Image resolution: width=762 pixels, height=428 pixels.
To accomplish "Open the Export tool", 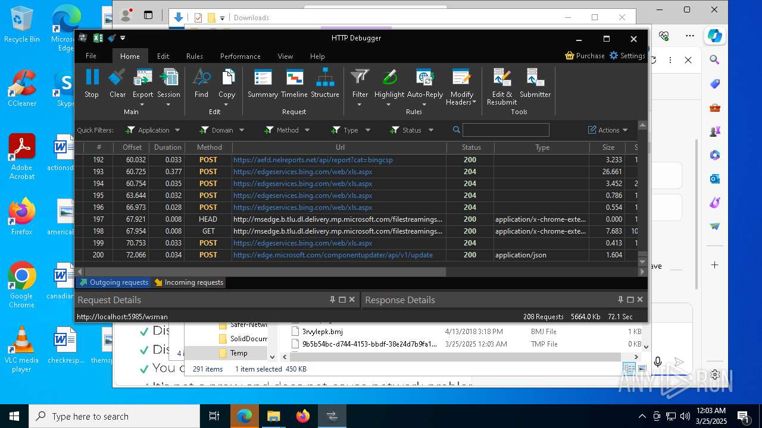I will coord(143,87).
